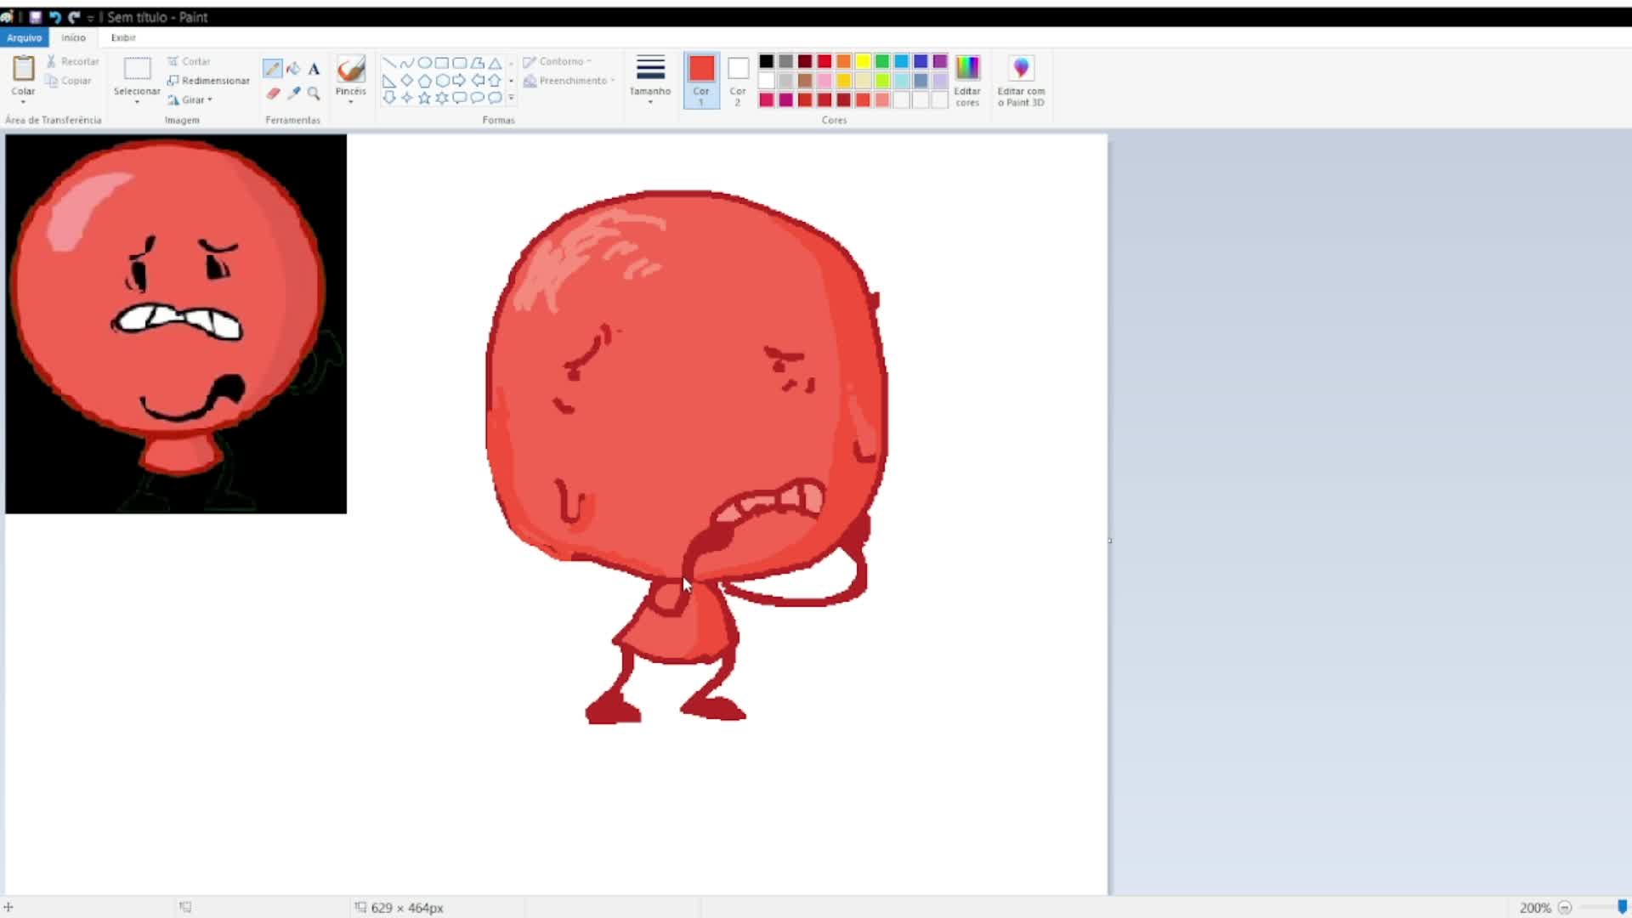This screenshot has height=918, width=1632.
Task: Click the Save icon in title bar
Action: 35,17
